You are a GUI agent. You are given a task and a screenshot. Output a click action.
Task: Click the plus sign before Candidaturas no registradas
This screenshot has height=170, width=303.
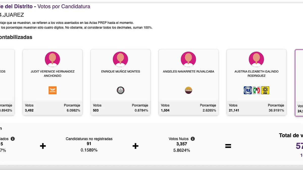pos(43,146)
